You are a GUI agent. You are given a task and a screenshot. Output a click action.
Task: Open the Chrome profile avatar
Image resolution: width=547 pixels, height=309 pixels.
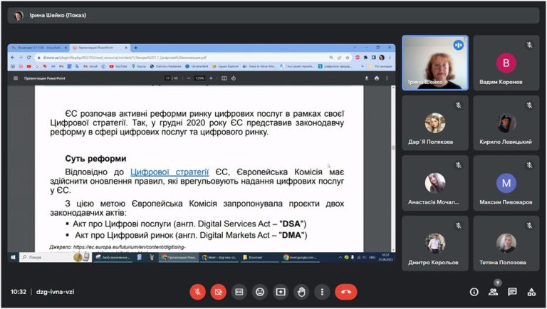point(382,57)
